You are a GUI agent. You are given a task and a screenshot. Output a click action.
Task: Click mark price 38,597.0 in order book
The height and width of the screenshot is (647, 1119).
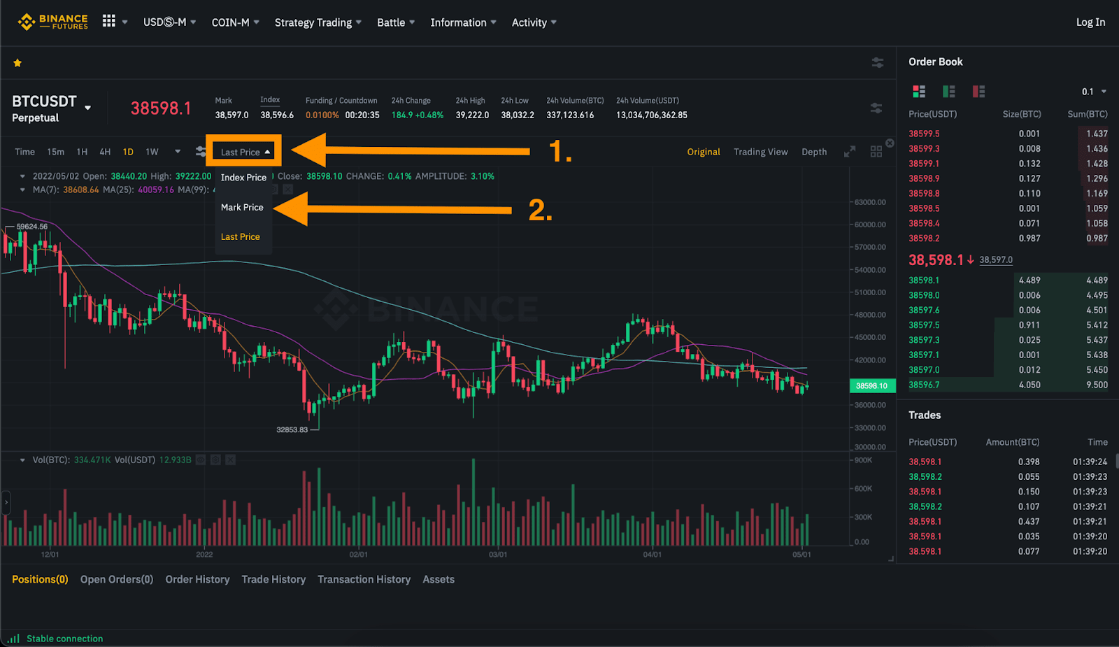click(996, 259)
